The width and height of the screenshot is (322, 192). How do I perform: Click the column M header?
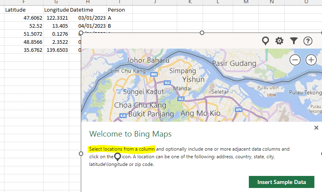(x=246, y=2)
